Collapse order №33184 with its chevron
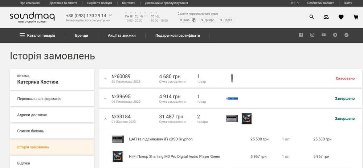Image resolution: width=363 pixels, height=168 pixels. 105,119
